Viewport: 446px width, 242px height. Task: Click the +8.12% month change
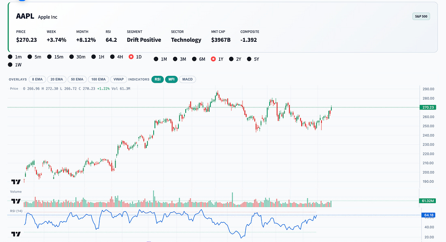click(86, 40)
